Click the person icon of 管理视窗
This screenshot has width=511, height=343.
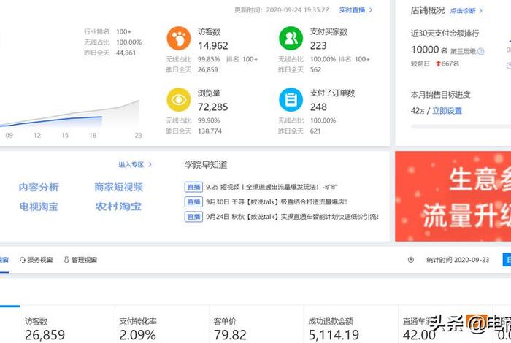click(66, 260)
